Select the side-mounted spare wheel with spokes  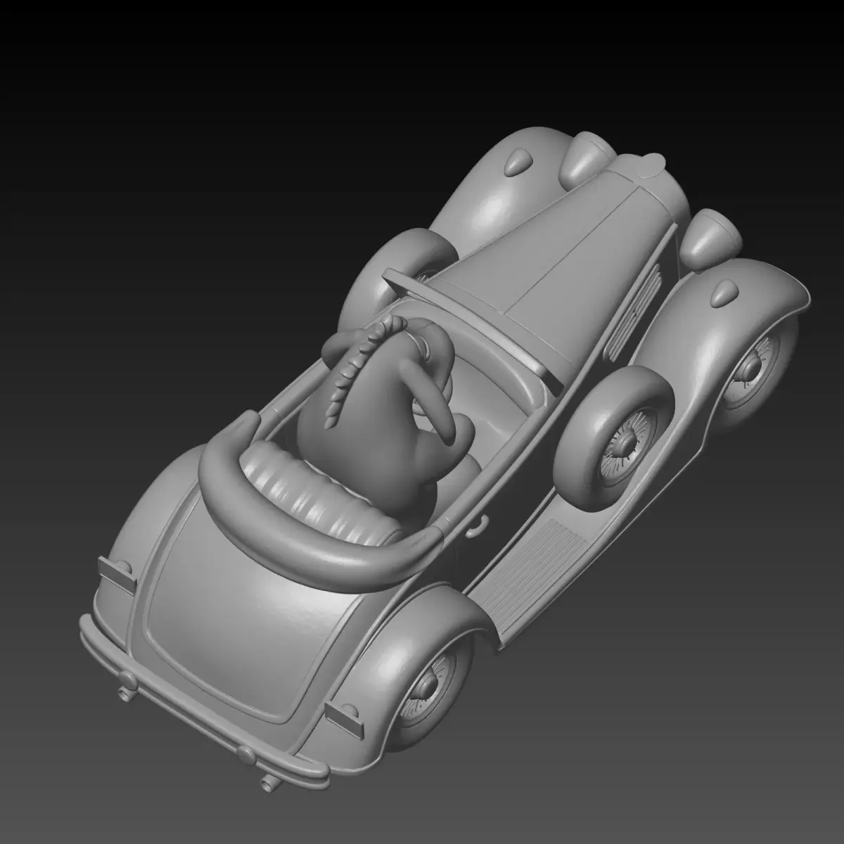click(614, 439)
